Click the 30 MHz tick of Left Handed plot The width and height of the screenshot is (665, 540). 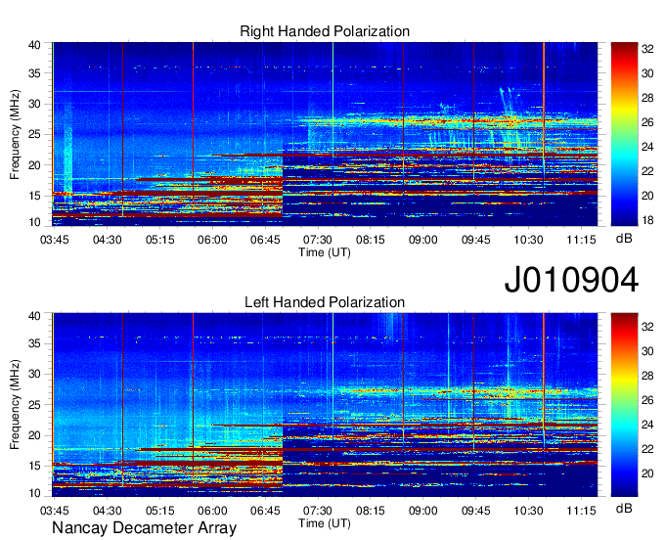34,374
